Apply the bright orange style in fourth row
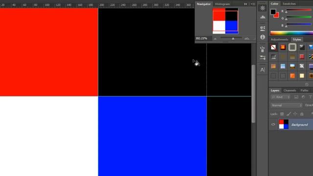Screen dimensions: 313x176 tap(292, 76)
